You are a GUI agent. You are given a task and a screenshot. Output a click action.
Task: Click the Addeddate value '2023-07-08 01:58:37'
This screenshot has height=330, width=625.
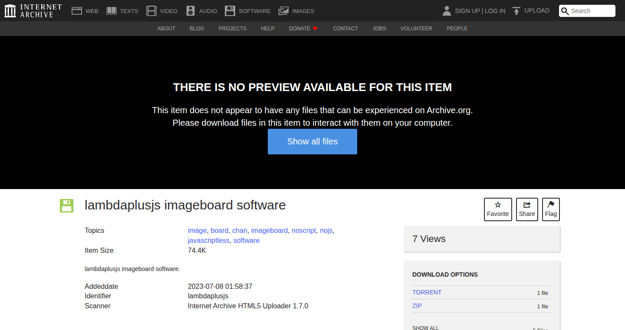tap(220, 287)
